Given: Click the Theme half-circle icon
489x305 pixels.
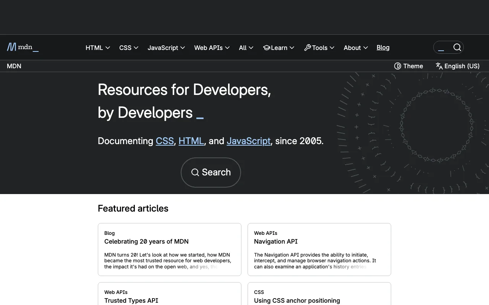Looking at the screenshot, I should click(398, 66).
